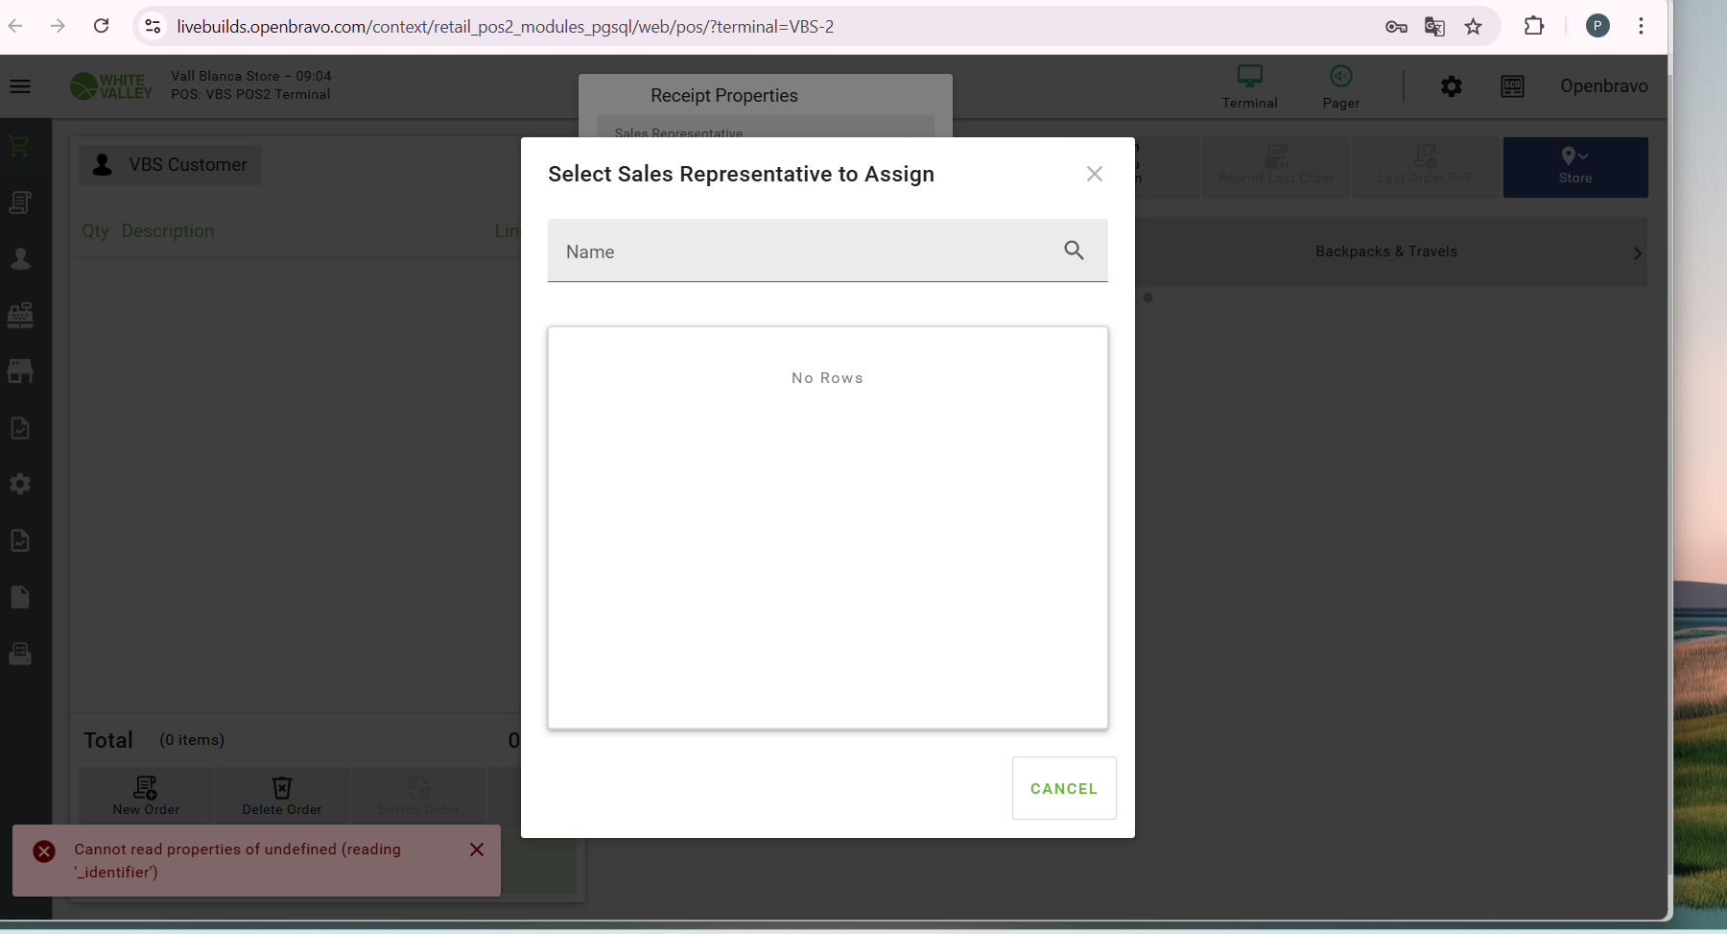This screenshot has height=934, width=1727.
Task: Click the red error icon in toast
Action: click(x=44, y=851)
